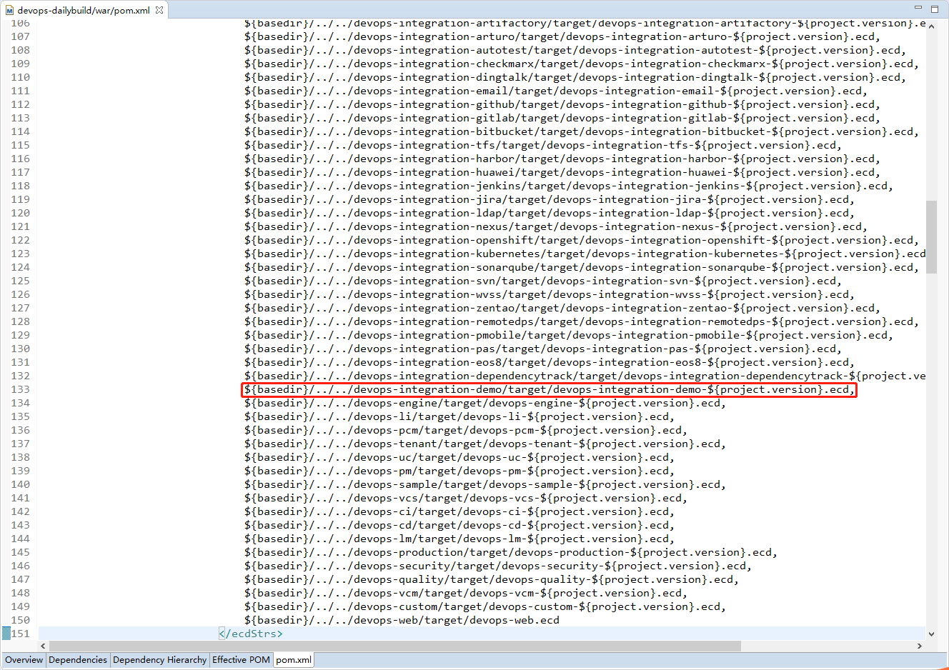Click line number 133 in the gutter
Viewport: 949px width, 670px height.
[x=21, y=390]
